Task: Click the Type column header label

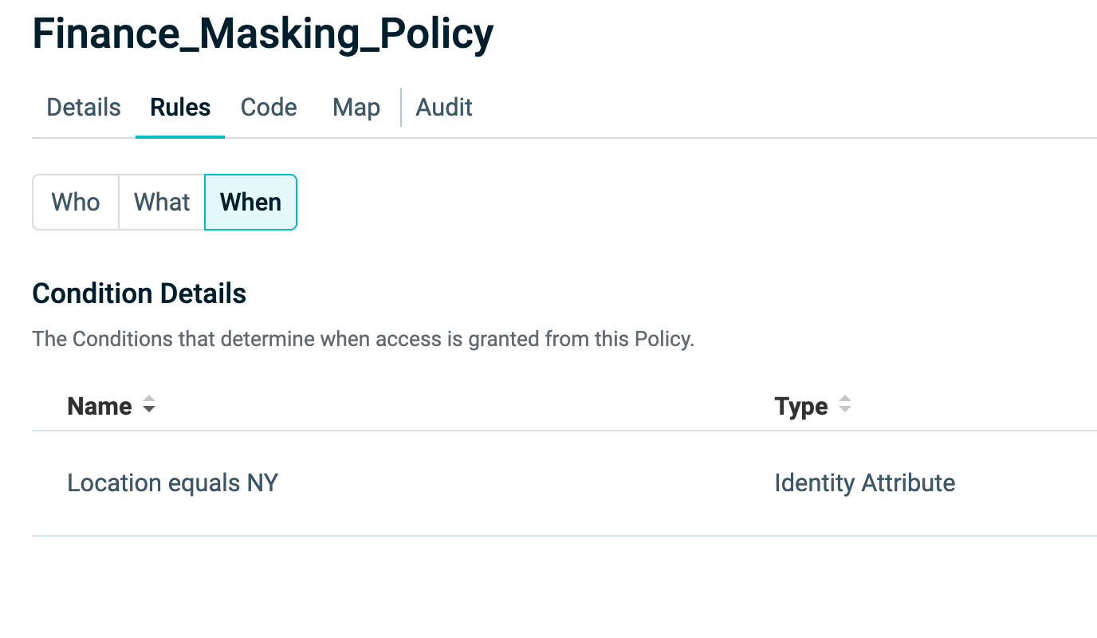Action: point(801,407)
